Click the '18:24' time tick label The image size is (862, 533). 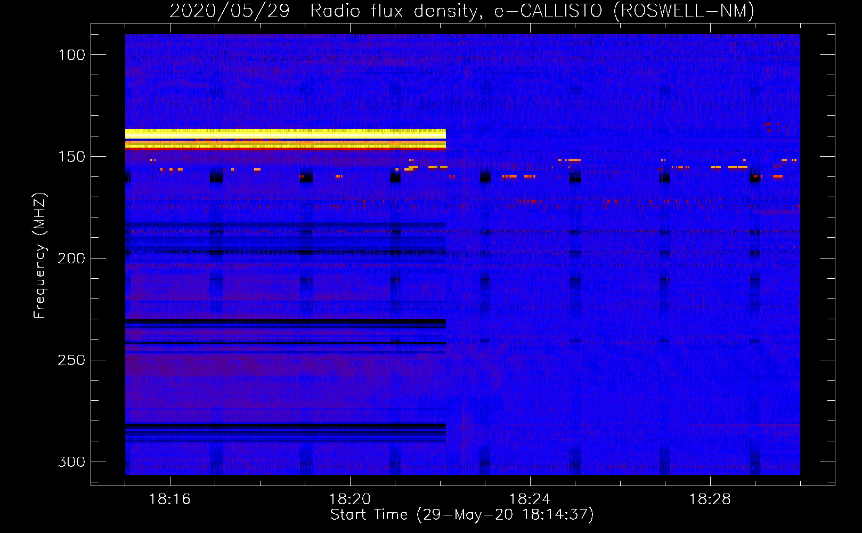(530, 499)
